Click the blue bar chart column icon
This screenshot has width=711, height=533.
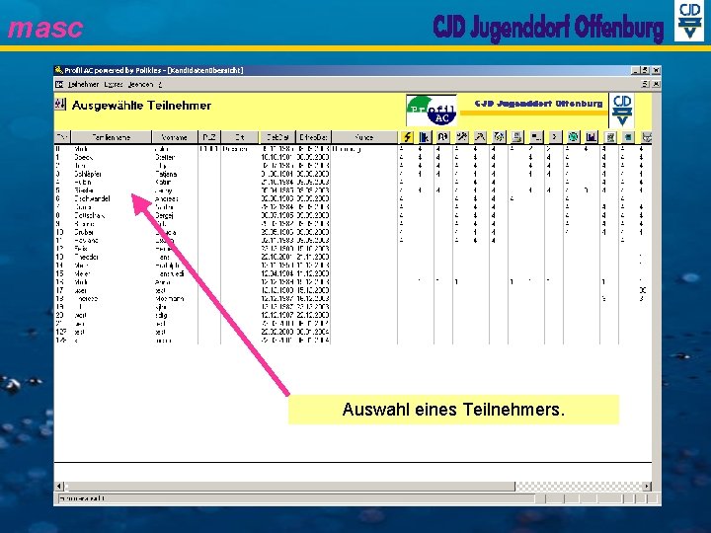[592, 137]
